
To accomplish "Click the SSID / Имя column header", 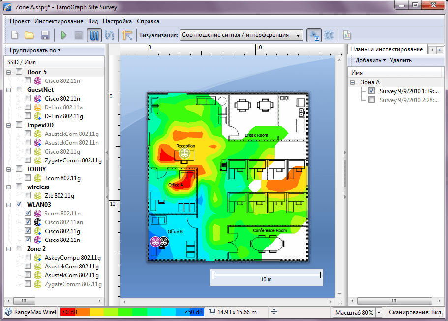I will pos(54,62).
